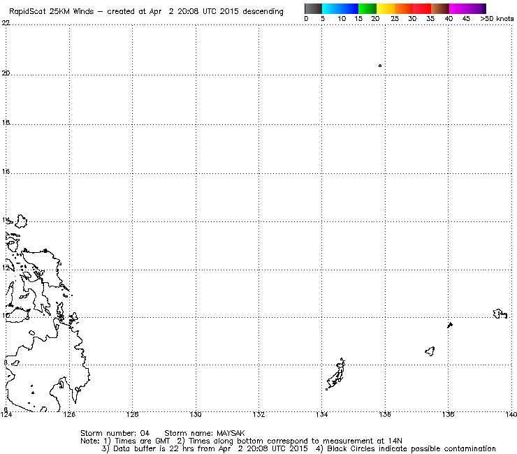Click the "Black Circles indicate possible contamination" note
Viewport: 517px width, 454px height.
click(412, 448)
